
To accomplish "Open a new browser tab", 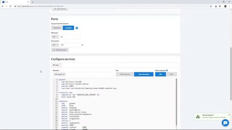I will click(33, 2).
